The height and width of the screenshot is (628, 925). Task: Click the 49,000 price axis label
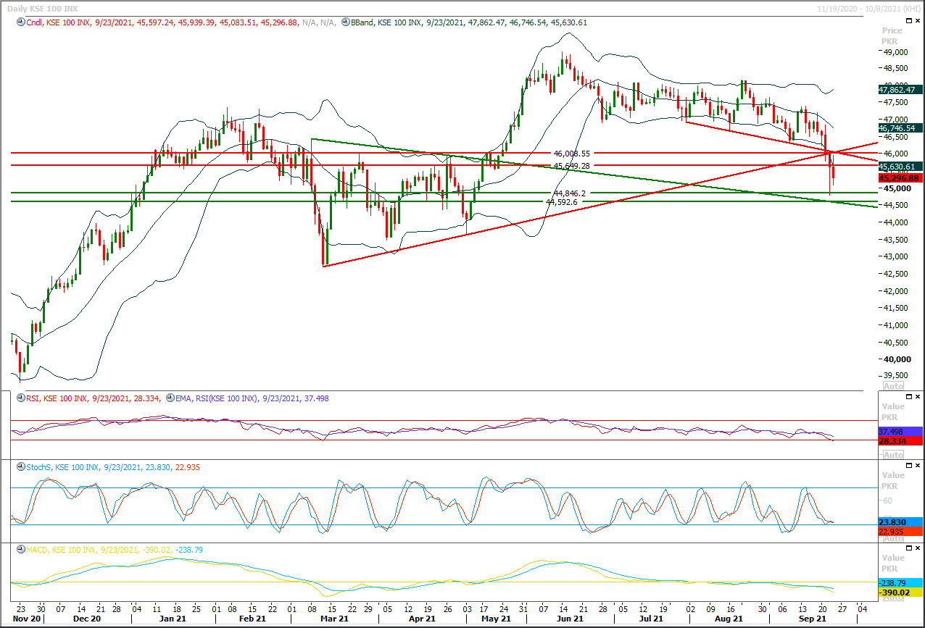[x=896, y=52]
